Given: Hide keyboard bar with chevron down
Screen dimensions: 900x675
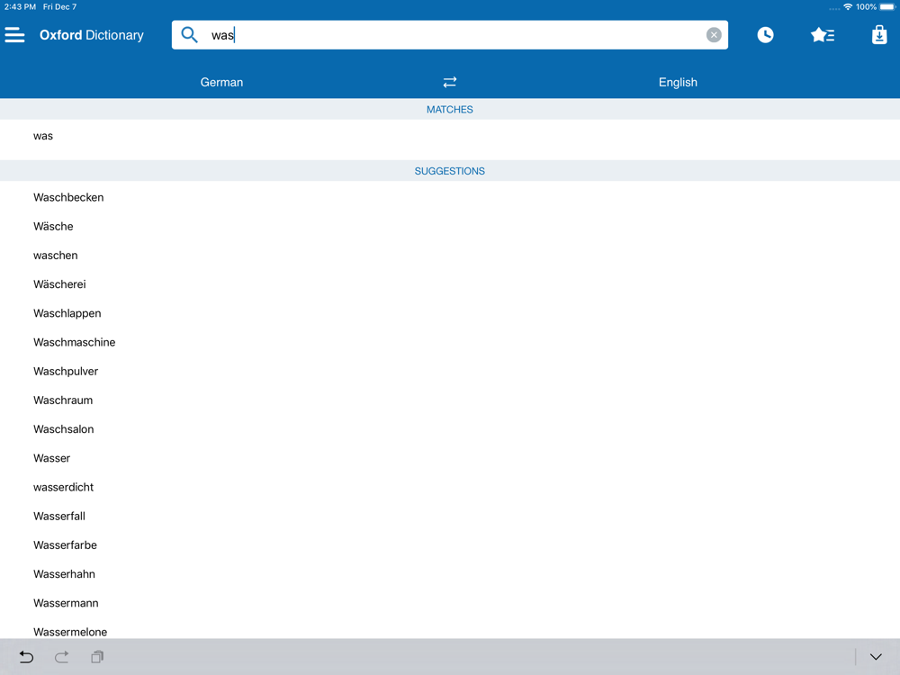Looking at the screenshot, I should (x=876, y=657).
